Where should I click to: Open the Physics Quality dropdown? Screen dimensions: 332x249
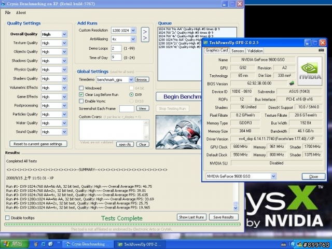[64, 70]
